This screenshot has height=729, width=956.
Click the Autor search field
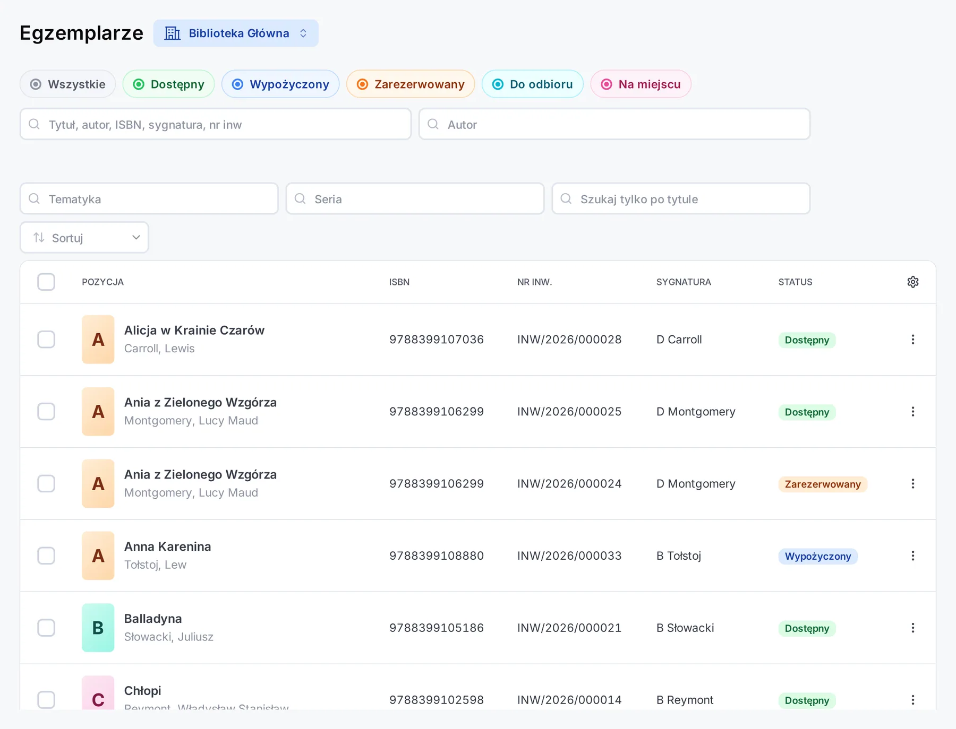[x=614, y=124]
